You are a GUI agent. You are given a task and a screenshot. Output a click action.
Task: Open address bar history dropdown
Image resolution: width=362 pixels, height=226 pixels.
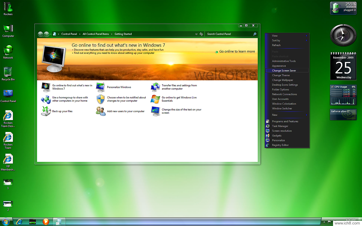[196, 34]
